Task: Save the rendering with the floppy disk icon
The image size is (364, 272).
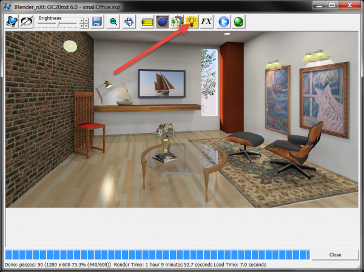Action: pos(97,22)
